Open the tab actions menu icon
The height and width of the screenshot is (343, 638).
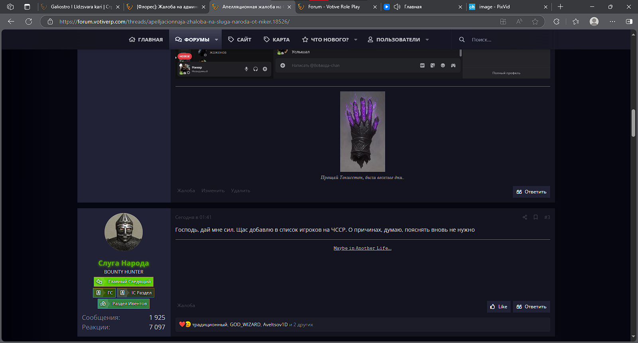[x=27, y=7]
